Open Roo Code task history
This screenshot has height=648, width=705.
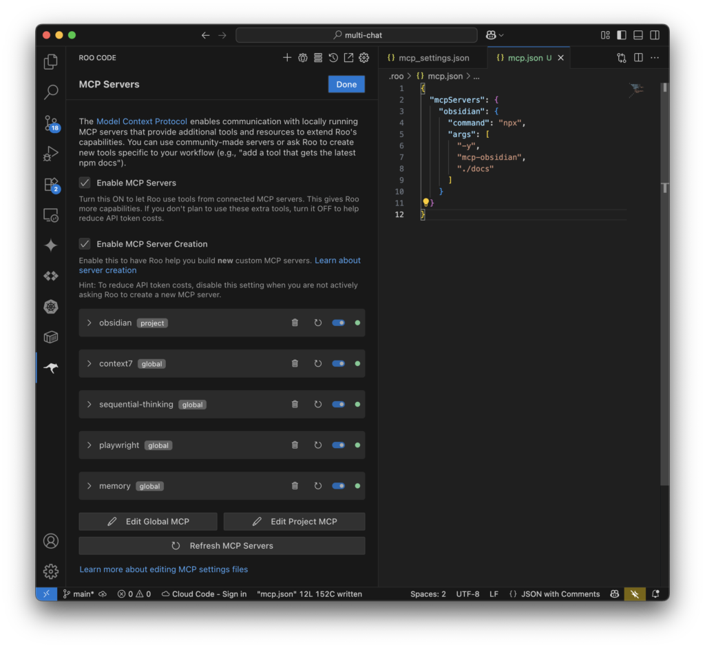334,57
